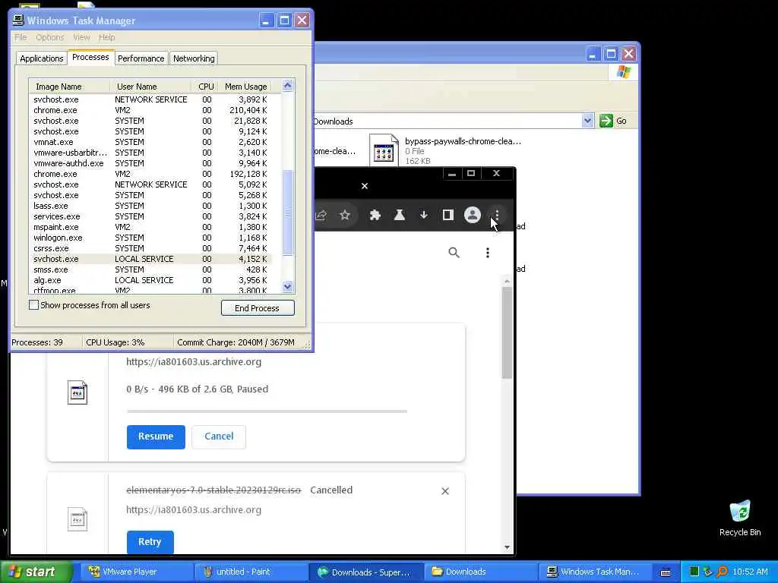Viewport: 778px width, 583px height.
Task: Switch to the Applications tab
Action: [42, 58]
